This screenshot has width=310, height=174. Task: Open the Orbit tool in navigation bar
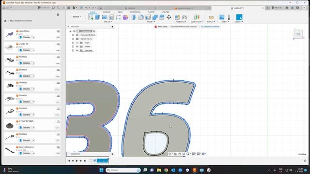pyautogui.click(x=170, y=154)
